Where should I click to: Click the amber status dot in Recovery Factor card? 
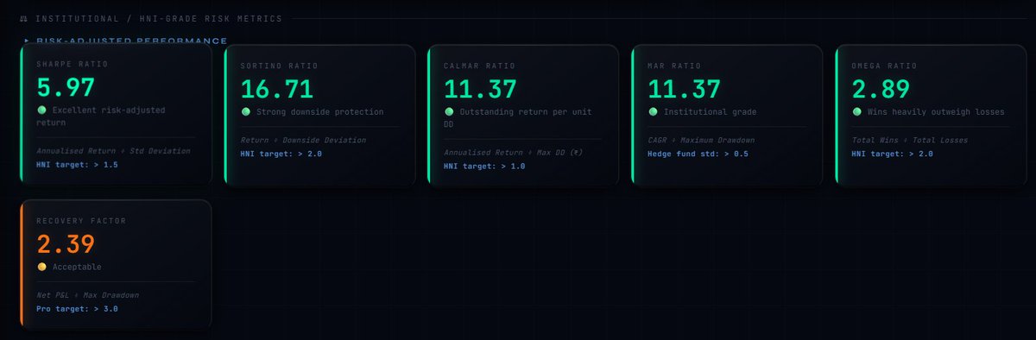point(41,267)
